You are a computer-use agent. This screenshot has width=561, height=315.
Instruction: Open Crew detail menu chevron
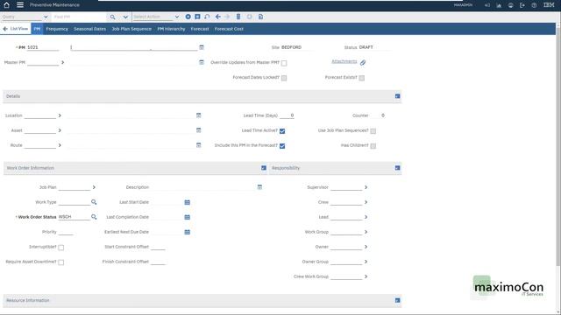(x=366, y=202)
